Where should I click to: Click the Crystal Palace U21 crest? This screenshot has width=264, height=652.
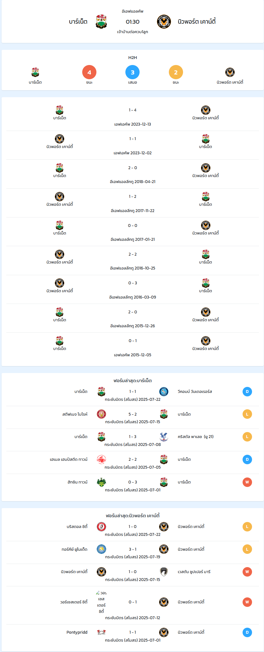[x=164, y=437]
